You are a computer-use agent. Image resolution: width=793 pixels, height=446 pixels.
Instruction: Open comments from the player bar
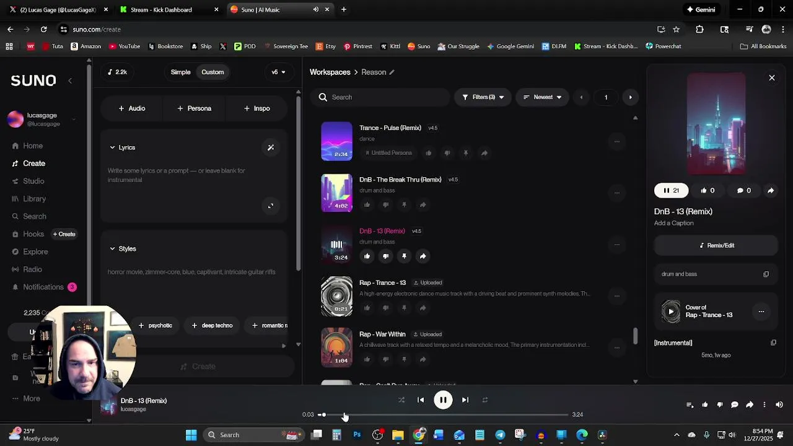pos(735,405)
